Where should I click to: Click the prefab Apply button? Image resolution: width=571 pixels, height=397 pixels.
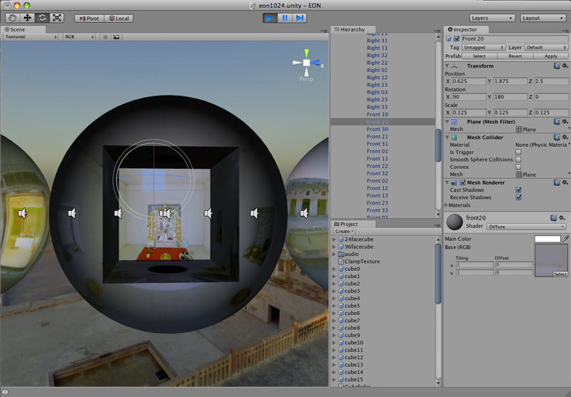coord(550,56)
